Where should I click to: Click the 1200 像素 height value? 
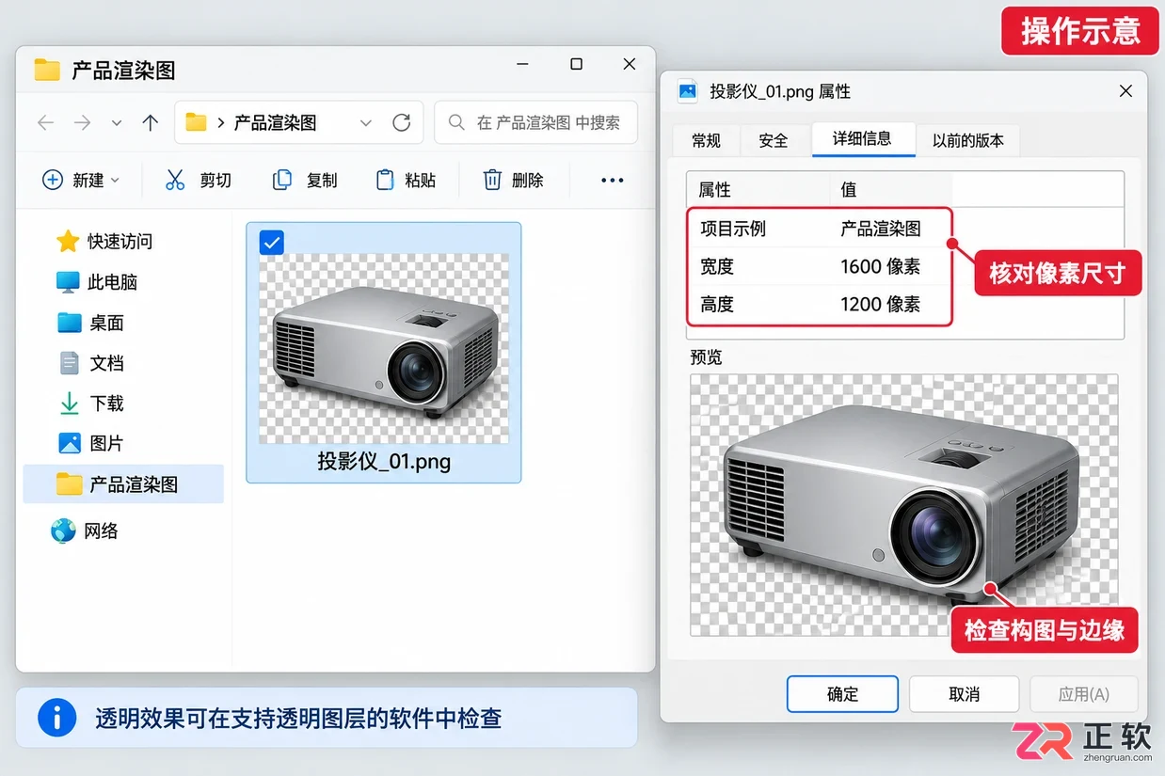[x=880, y=305]
